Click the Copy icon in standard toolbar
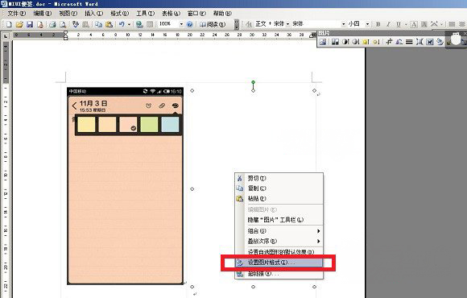Screen dimensions: 467x298 click(x=98, y=24)
